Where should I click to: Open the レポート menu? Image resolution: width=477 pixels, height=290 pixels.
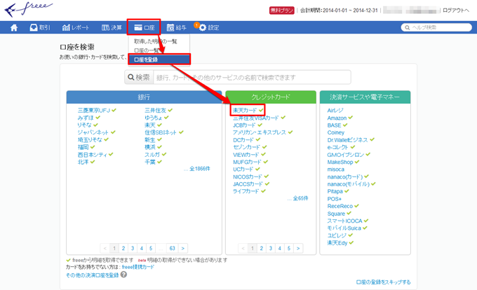pos(76,27)
